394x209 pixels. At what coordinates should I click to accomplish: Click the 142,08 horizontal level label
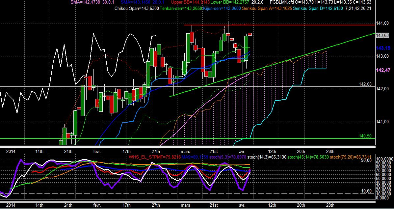[x=365, y=84]
